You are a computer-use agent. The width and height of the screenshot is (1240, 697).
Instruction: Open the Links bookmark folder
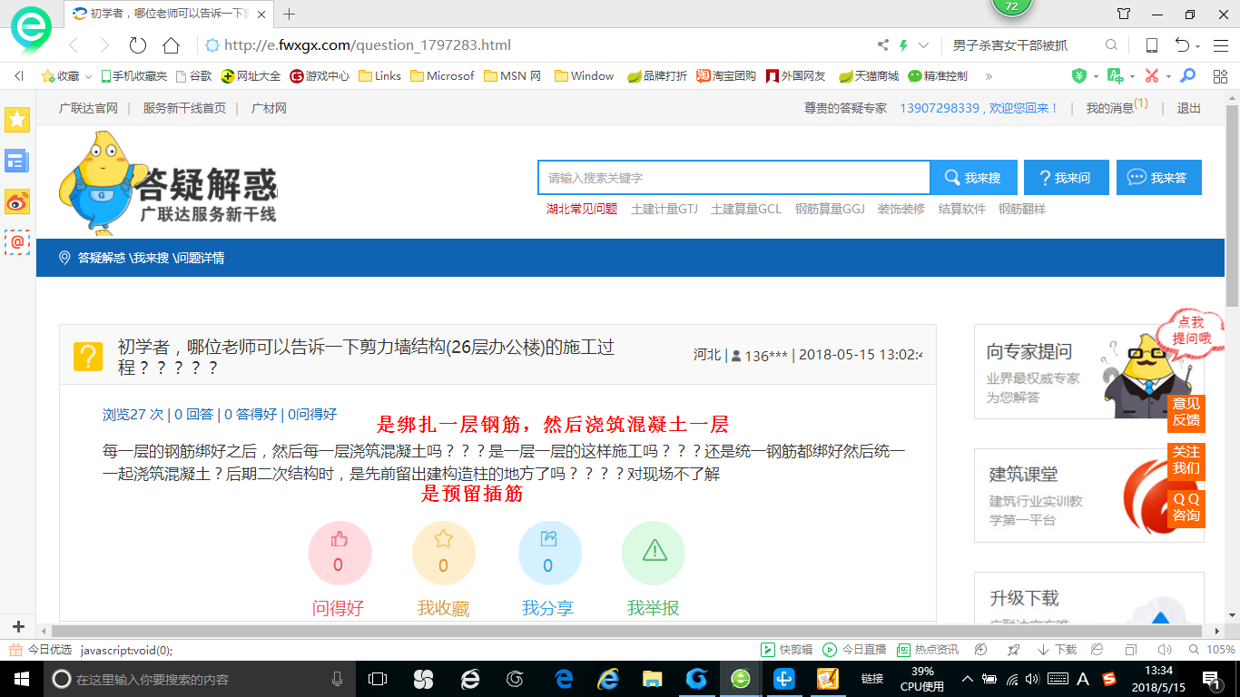380,76
